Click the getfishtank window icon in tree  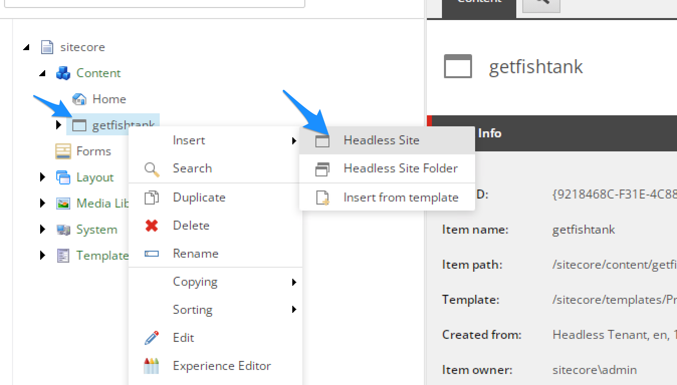coord(79,125)
